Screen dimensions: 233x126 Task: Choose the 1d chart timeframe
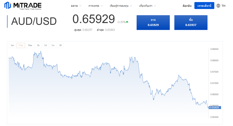tap(45, 45)
